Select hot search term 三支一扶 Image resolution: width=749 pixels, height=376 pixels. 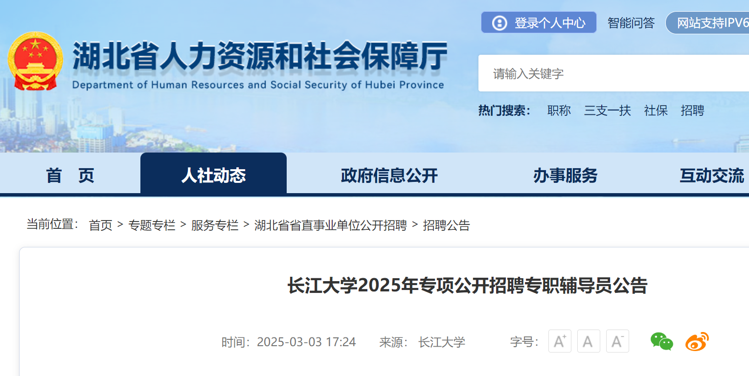(608, 111)
